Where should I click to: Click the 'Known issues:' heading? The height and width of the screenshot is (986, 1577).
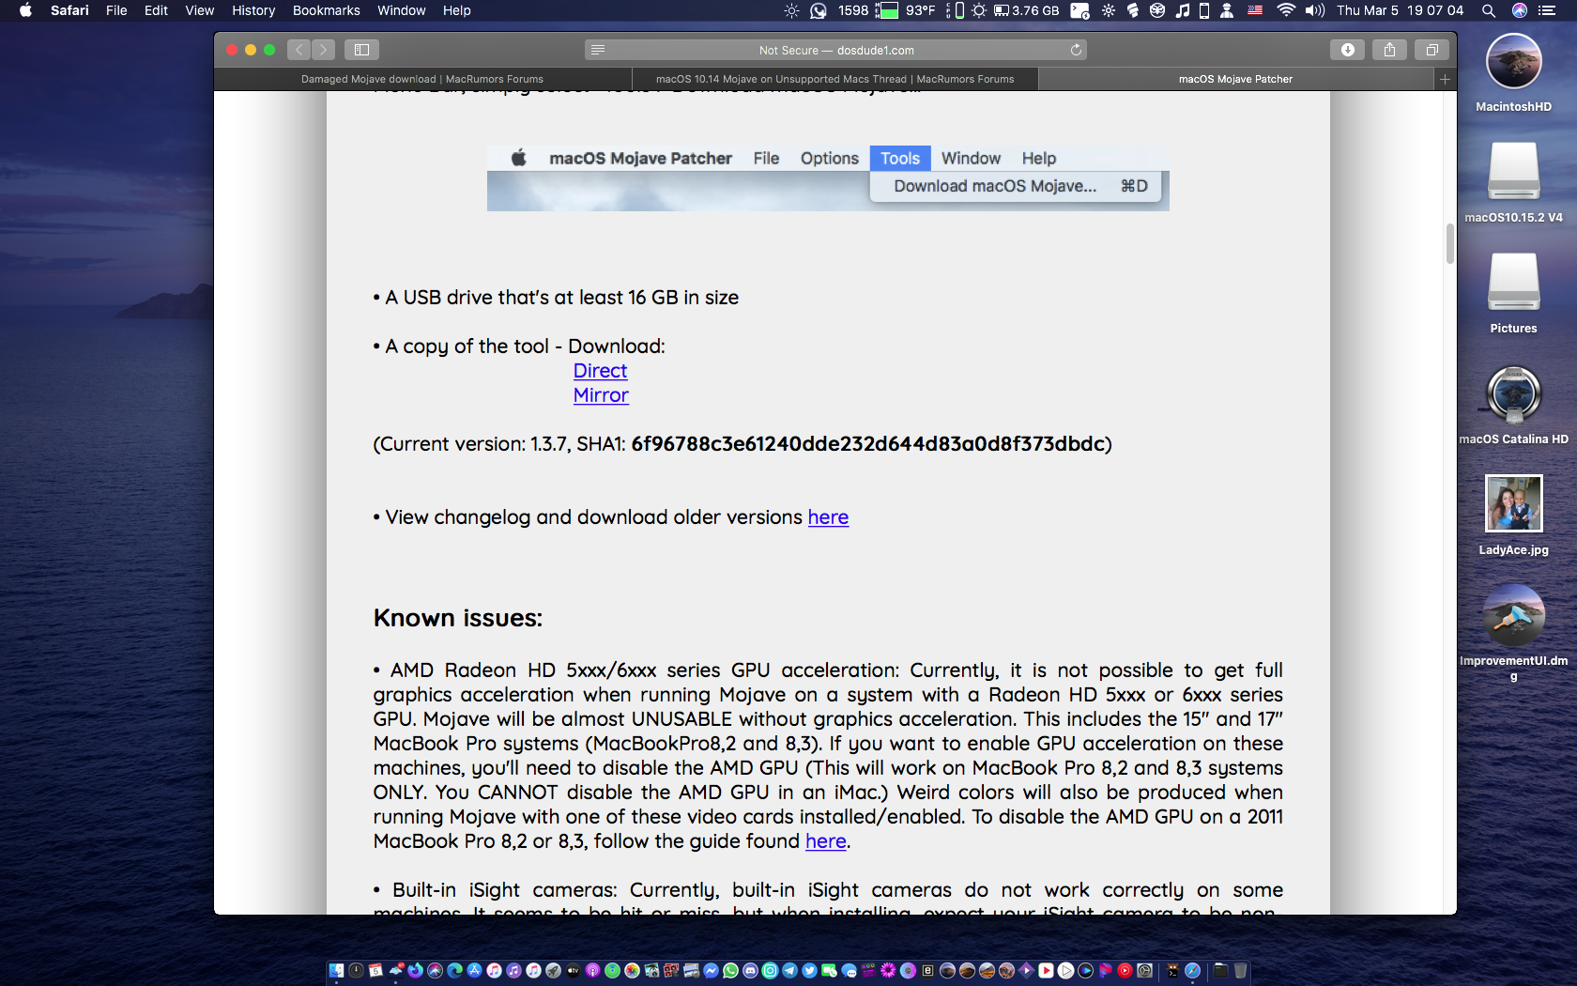[x=458, y=618]
